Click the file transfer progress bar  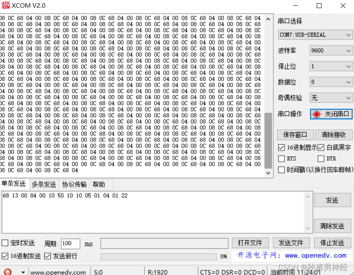[158, 256]
